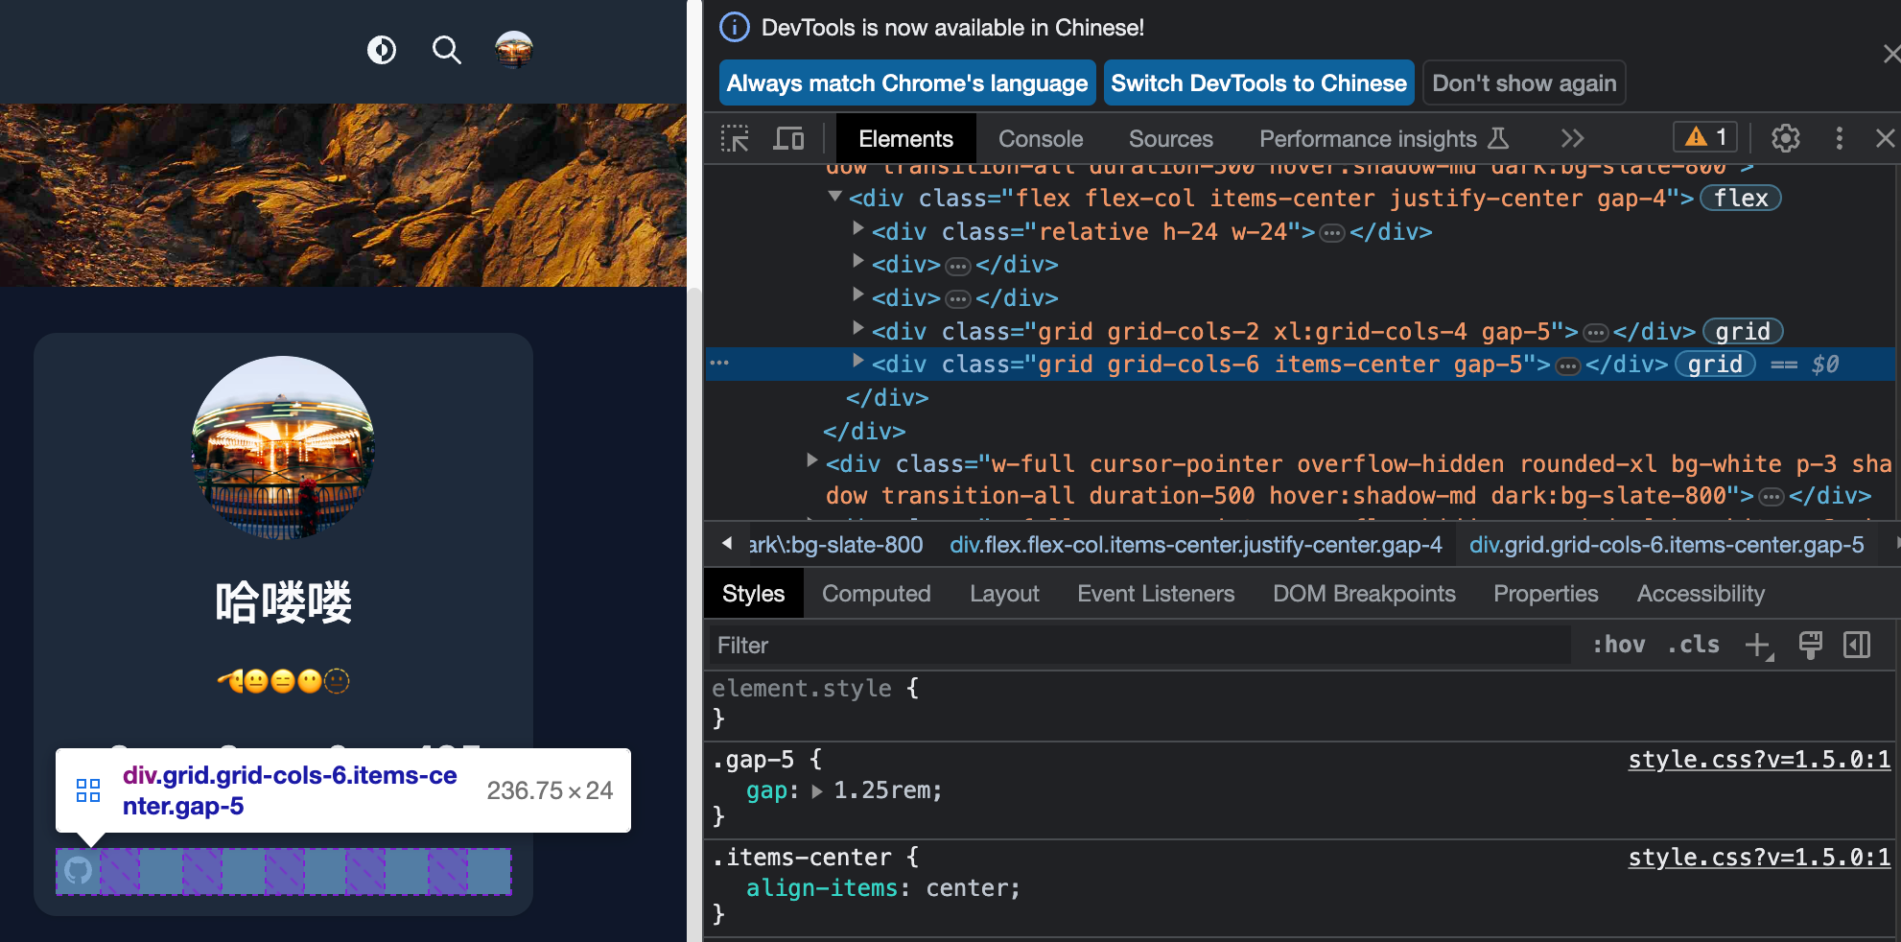Click the Switch DevTools to Chinese button

coord(1258,82)
